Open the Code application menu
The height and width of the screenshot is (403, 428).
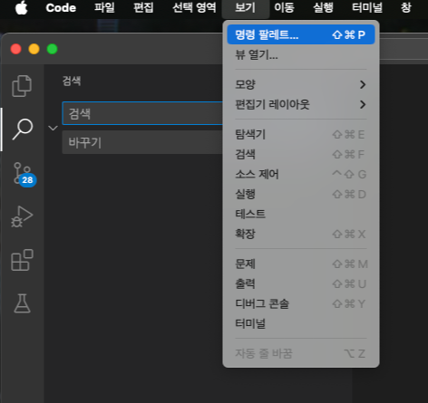point(61,7)
